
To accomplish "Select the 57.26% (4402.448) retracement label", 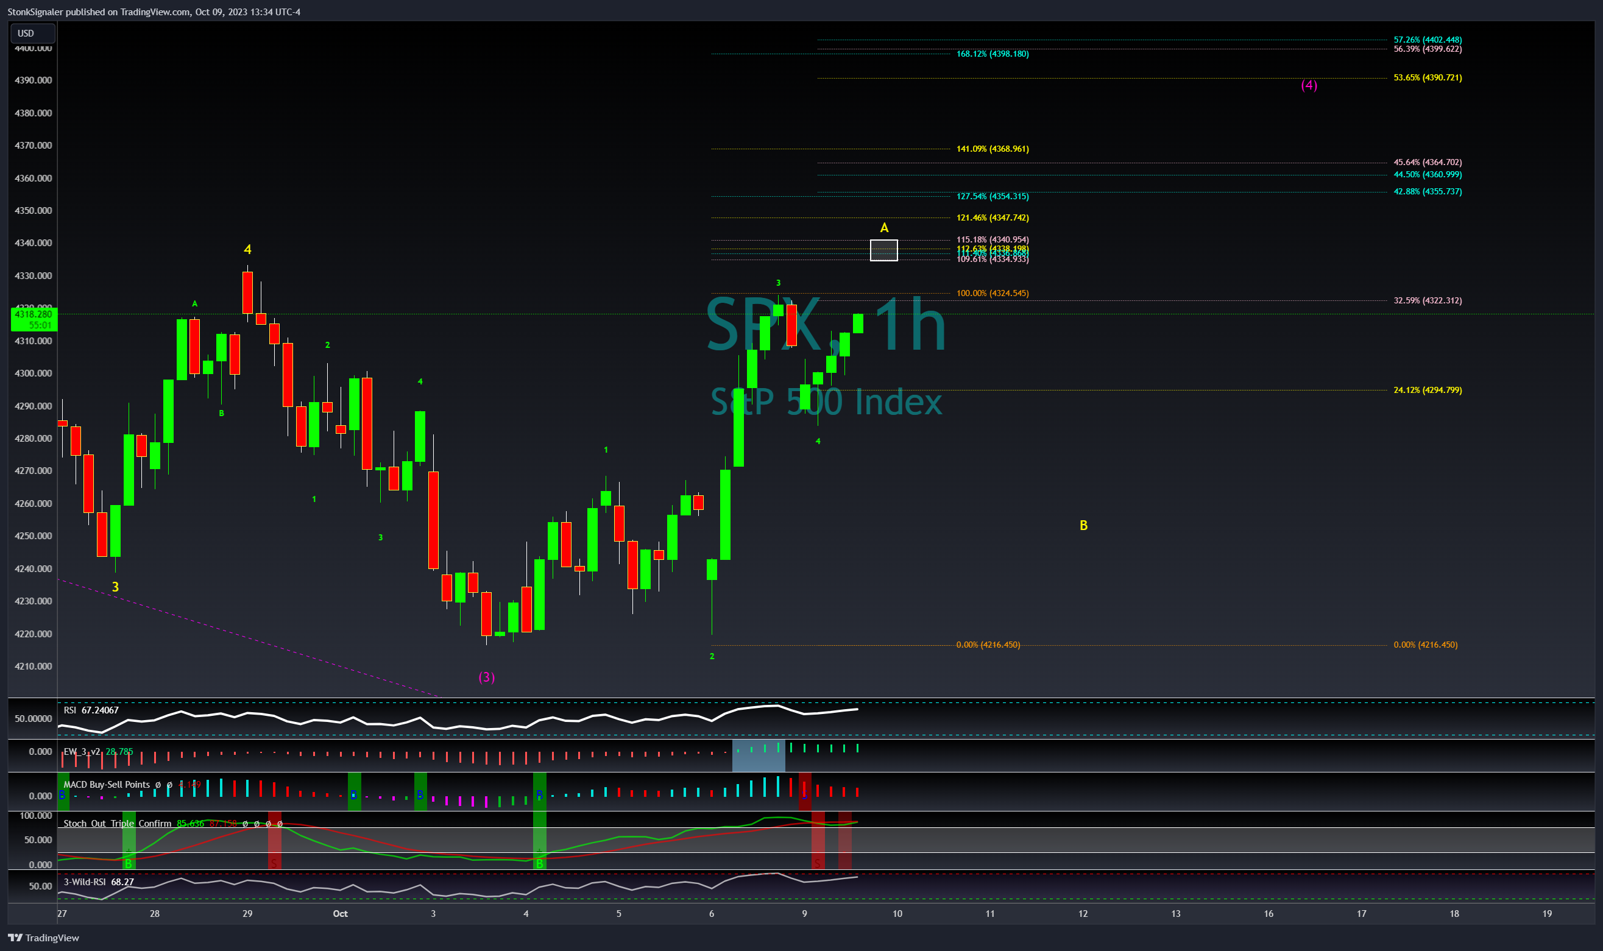I will coord(1428,40).
